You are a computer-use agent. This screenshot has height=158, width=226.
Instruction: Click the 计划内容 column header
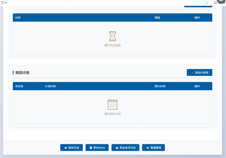50,86
